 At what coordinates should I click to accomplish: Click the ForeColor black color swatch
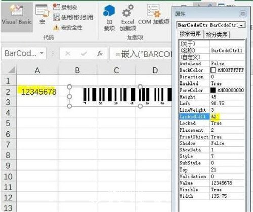click(x=213, y=90)
